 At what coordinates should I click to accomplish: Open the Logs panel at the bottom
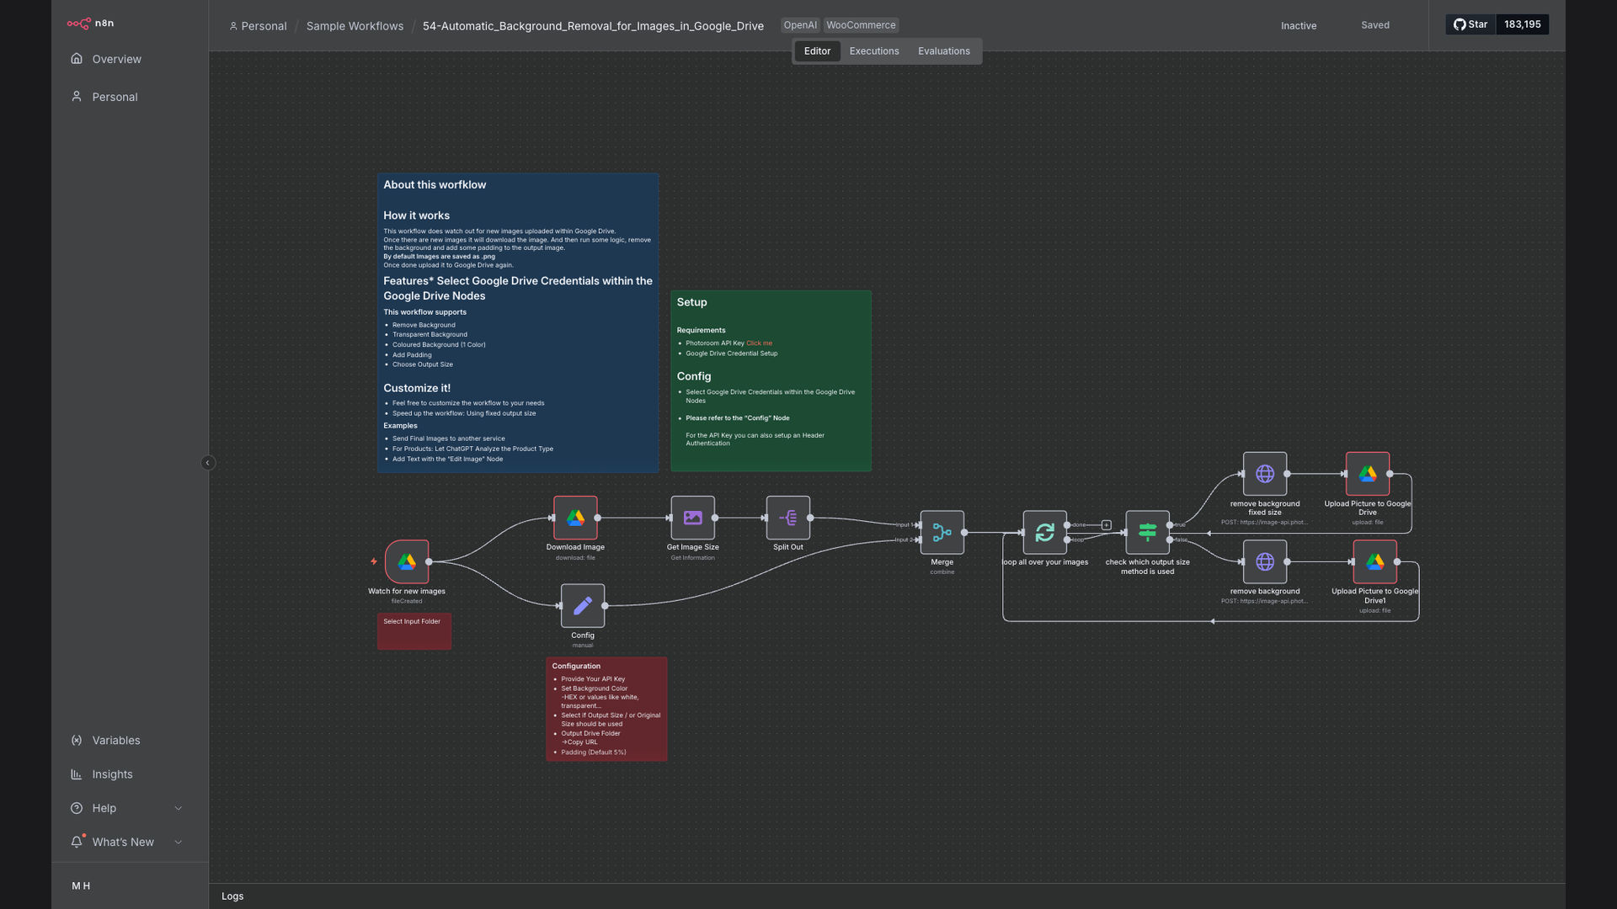click(232, 896)
